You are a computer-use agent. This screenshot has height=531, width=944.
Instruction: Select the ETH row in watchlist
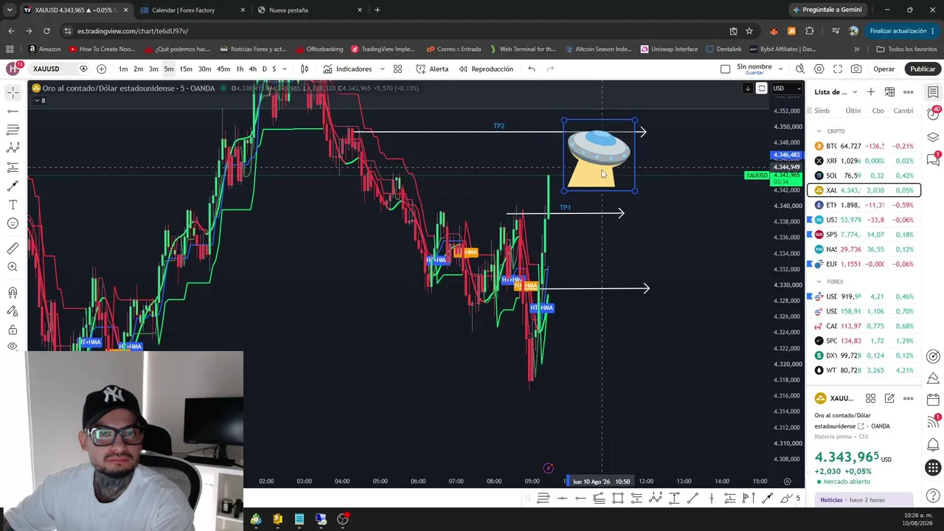(x=864, y=205)
